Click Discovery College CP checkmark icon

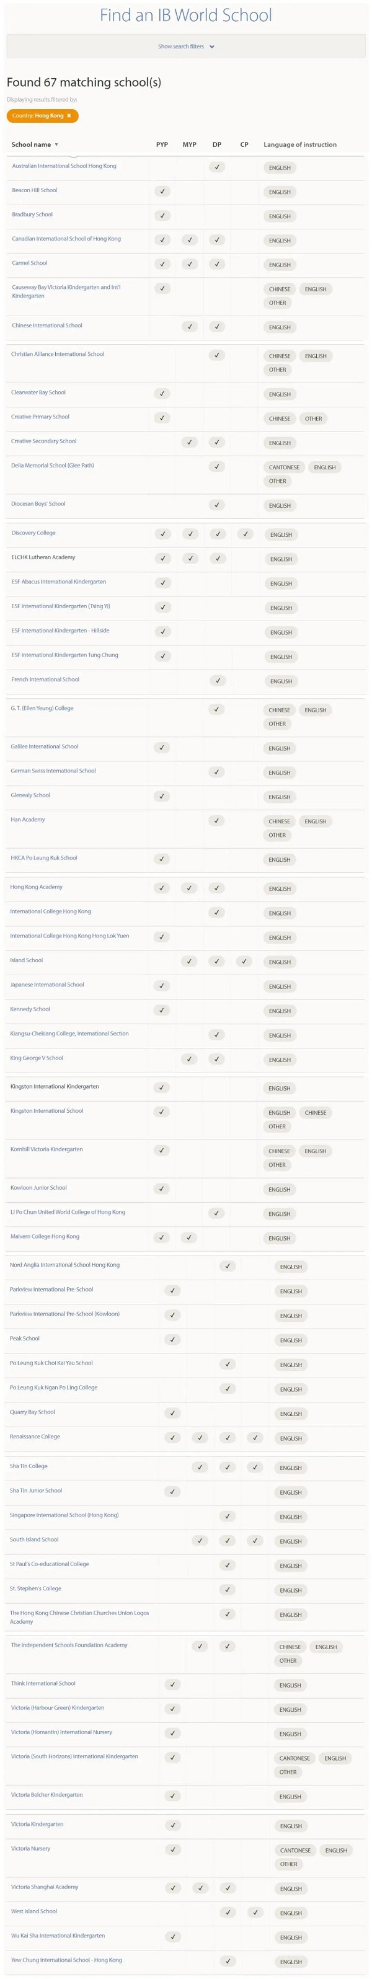(x=245, y=534)
